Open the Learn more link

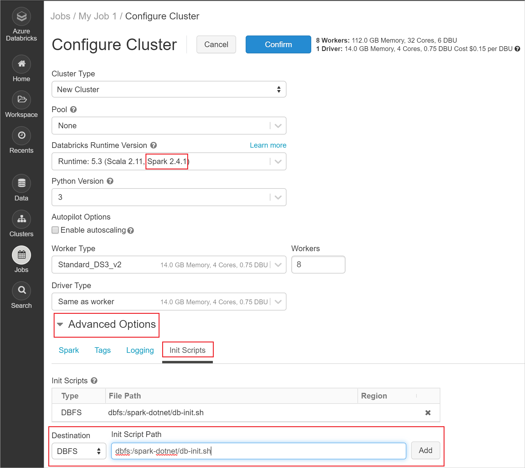click(x=268, y=145)
